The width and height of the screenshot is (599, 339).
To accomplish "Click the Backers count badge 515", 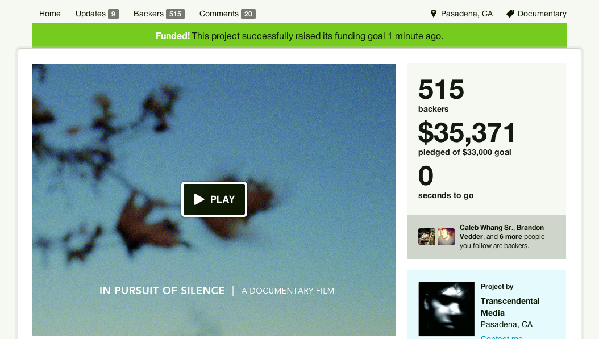I will [x=176, y=14].
